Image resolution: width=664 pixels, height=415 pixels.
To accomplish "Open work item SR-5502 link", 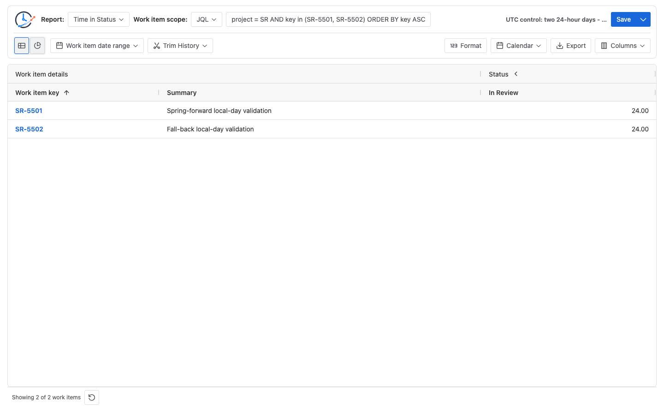I will (29, 129).
